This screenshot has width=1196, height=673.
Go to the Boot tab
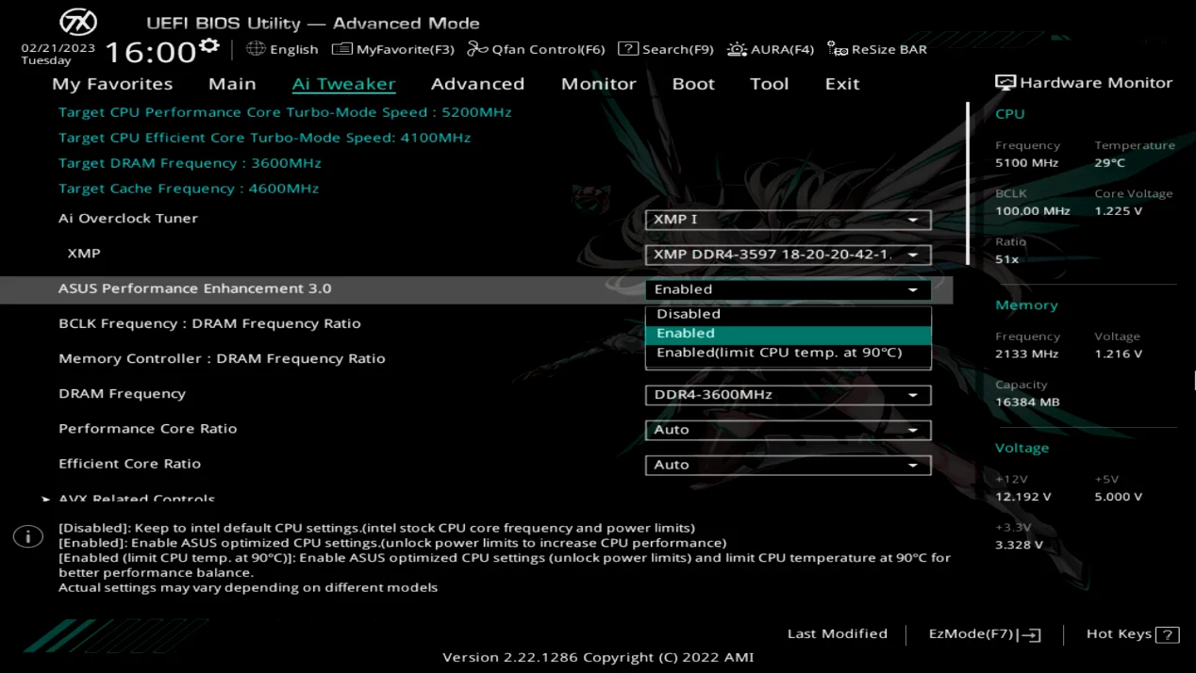[x=693, y=84]
